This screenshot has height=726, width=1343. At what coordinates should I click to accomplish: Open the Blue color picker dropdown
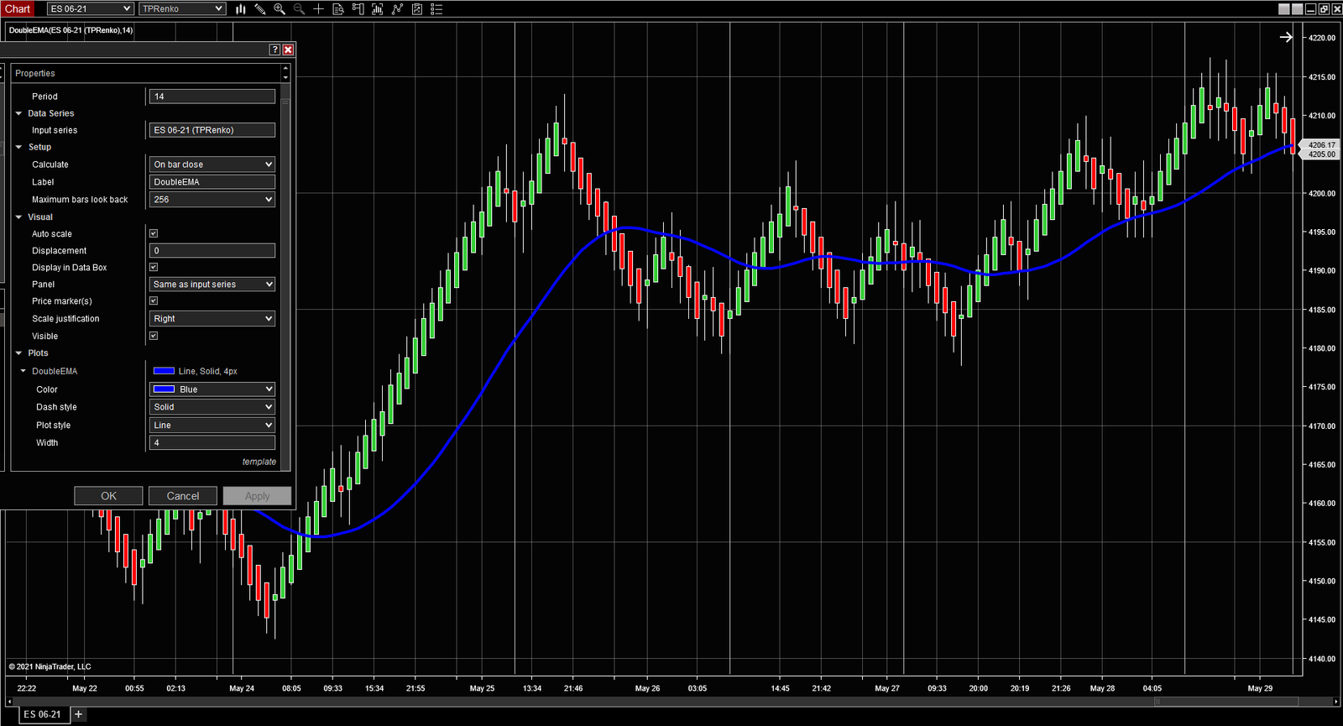212,389
